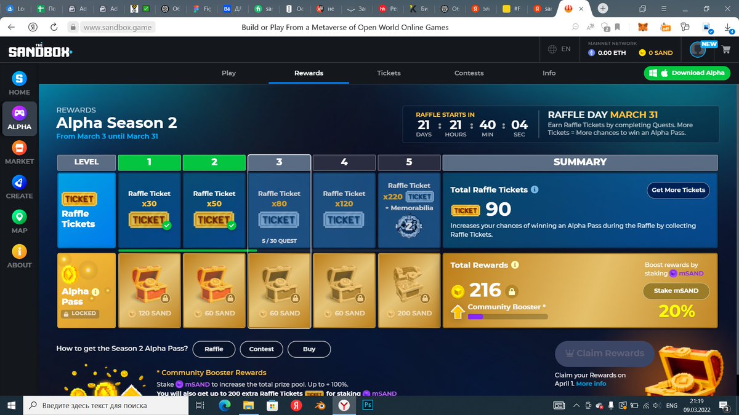
Task: Click the orange 'off' extension icon
Action: point(665,27)
